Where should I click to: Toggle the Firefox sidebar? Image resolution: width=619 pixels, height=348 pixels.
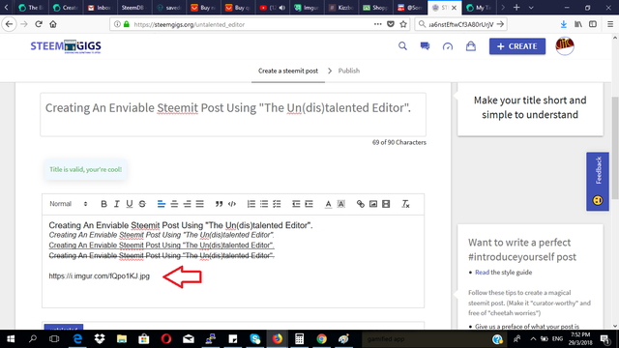coord(593,24)
